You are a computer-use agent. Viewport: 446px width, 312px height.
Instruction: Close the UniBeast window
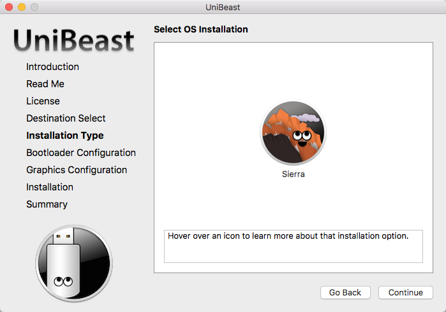9,7
